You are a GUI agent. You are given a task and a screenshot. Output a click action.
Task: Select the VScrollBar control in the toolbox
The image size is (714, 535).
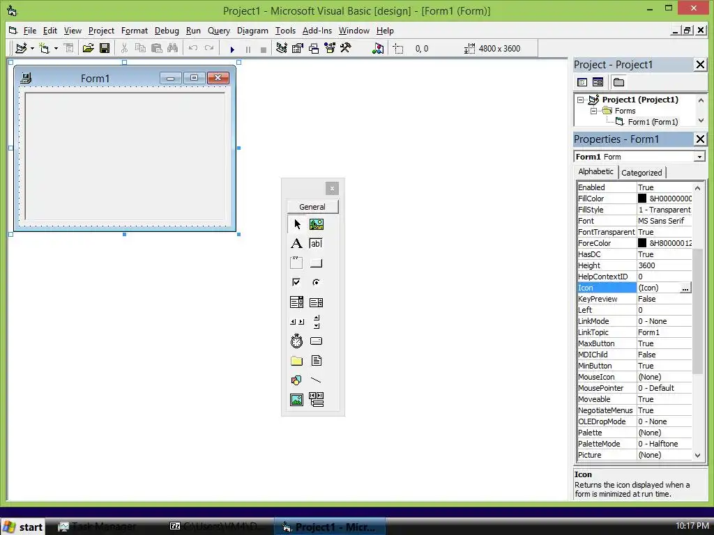tap(317, 322)
